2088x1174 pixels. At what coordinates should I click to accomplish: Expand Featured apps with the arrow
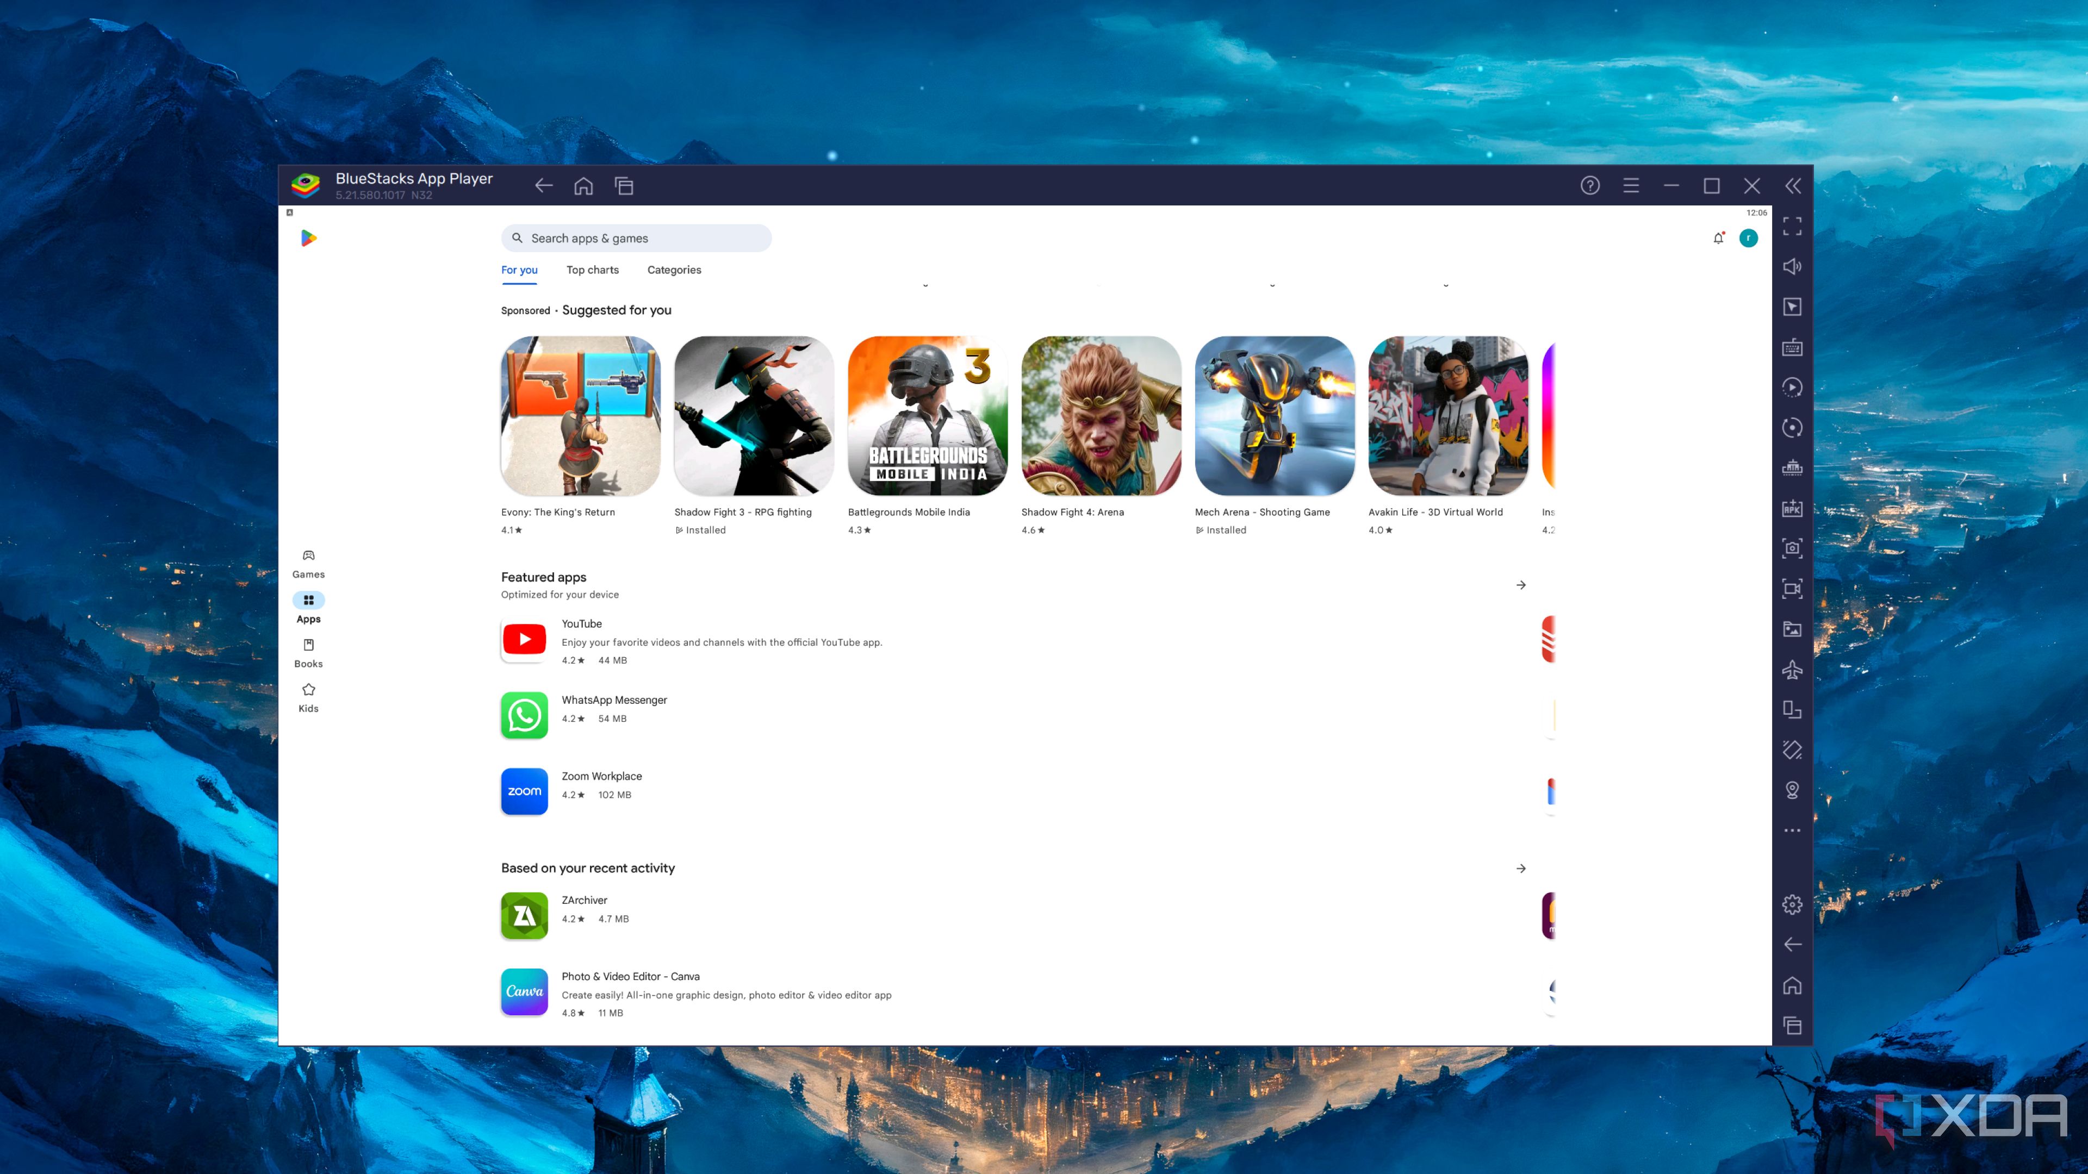click(x=1521, y=585)
